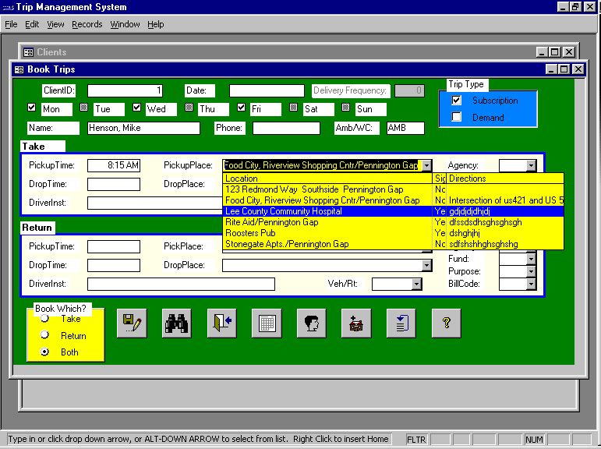Open the Records menu
Viewport: 601px width, 449px height.
tap(87, 24)
